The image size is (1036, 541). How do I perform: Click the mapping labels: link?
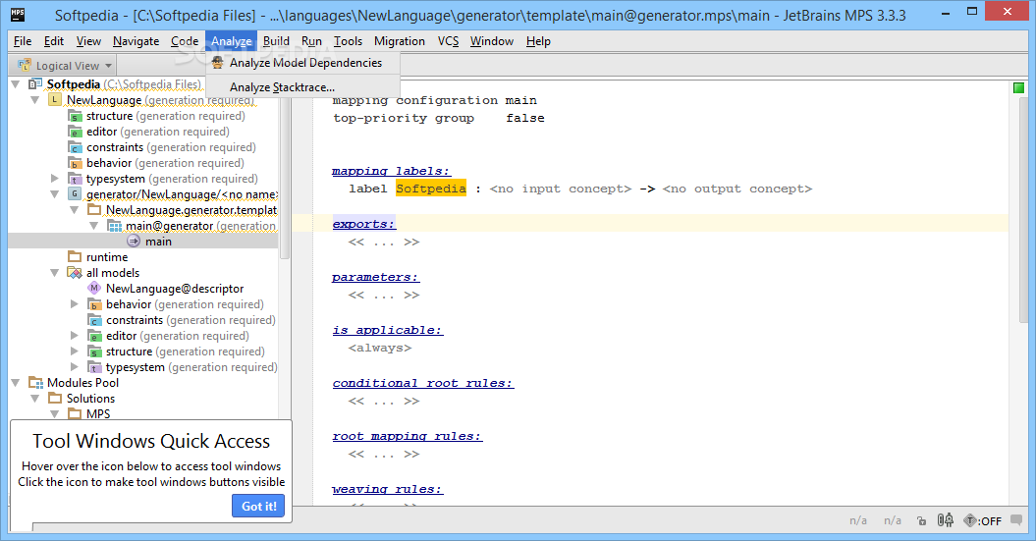[x=391, y=171]
